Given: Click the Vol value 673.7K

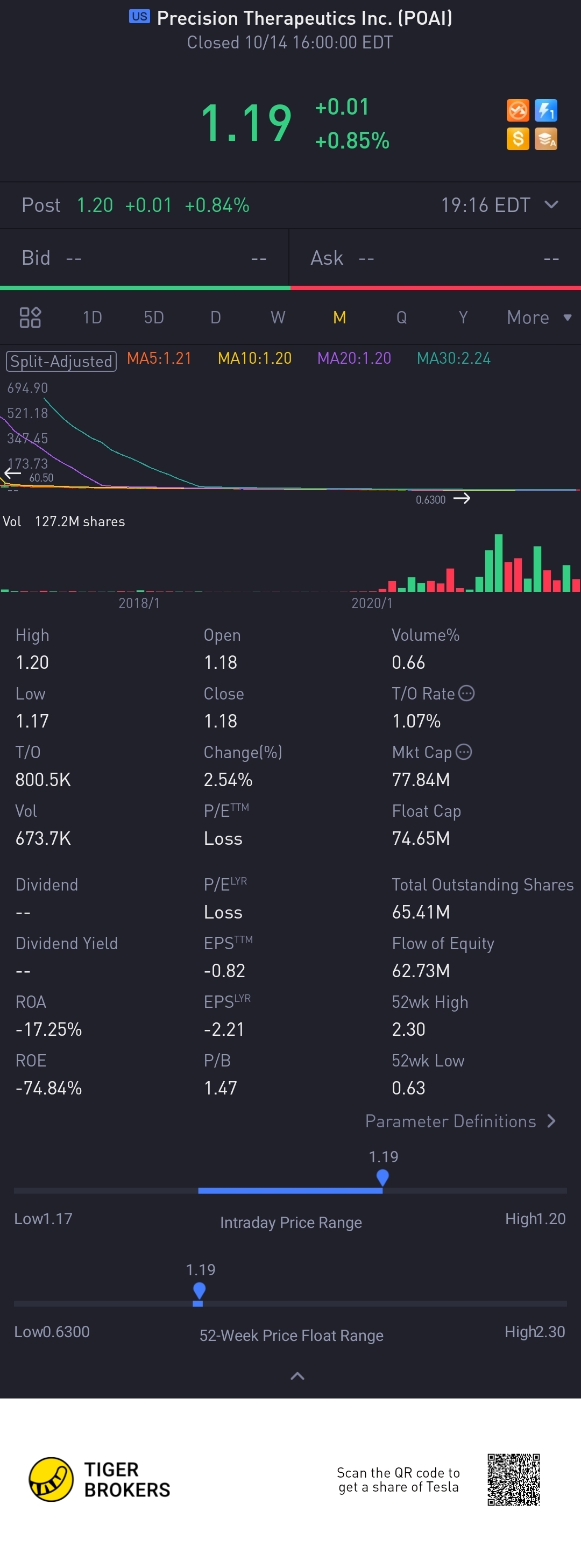Looking at the screenshot, I should (43, 838).
